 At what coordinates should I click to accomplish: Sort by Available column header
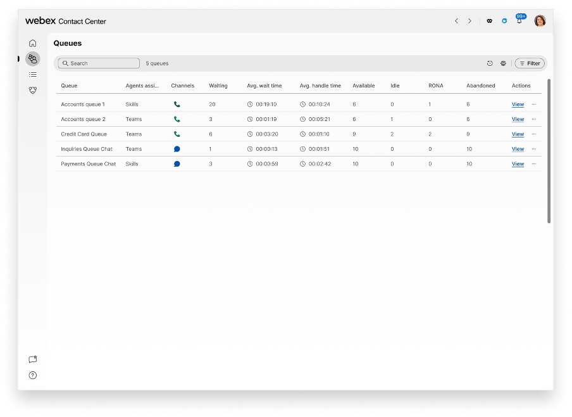pyautogui.click(x=363, y=86)
